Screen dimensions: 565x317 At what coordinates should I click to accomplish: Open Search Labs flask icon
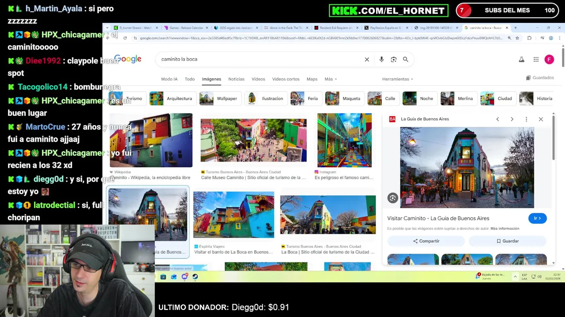[521, 59]
